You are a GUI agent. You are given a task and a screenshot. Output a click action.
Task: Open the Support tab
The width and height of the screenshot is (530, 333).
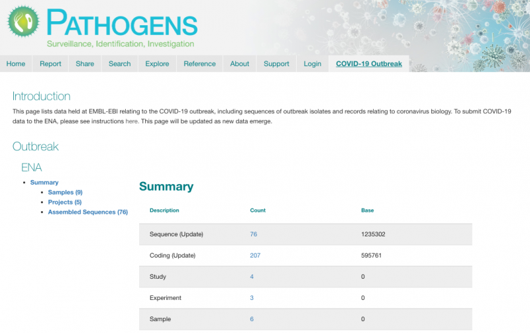pos(276,64)
